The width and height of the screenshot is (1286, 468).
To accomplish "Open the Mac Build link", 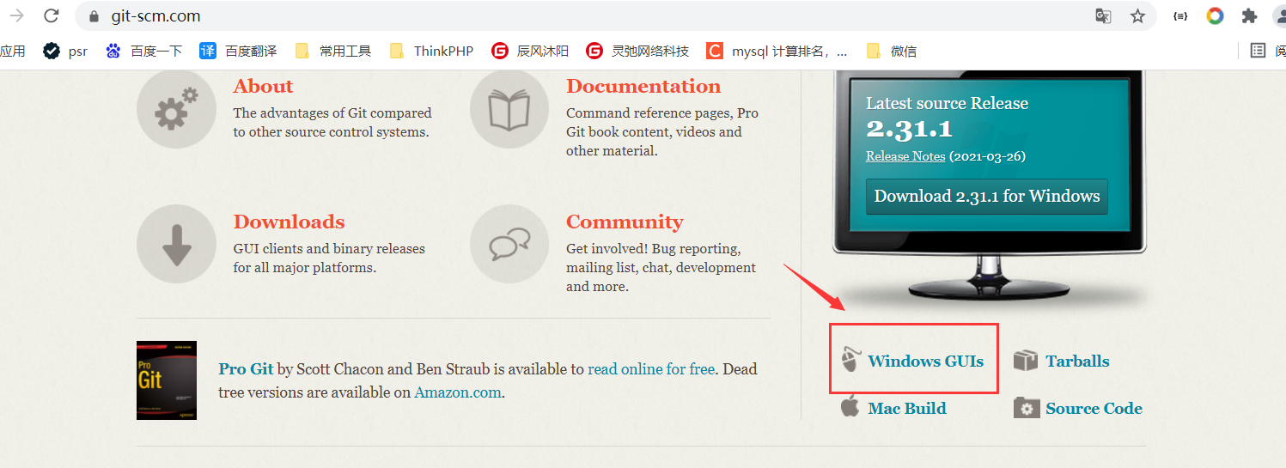I will pos(907,408).
